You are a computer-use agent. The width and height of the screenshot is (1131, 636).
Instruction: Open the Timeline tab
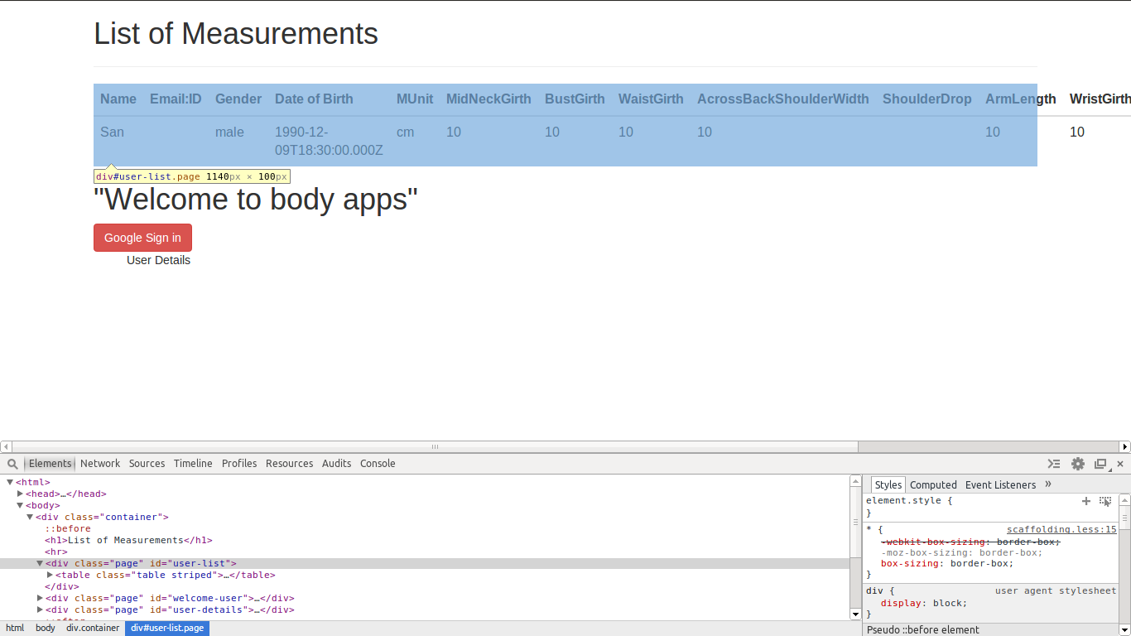[x=193, y=464]
